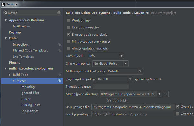Click 'Build, Execution, Deployment' in the breadcrumb
Image resolution: width=194 pixels, height=126 pixels.
pyautogui.click(x=88, y=13)
